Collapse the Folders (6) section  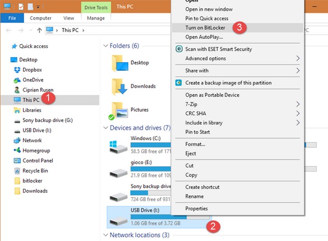106,46
